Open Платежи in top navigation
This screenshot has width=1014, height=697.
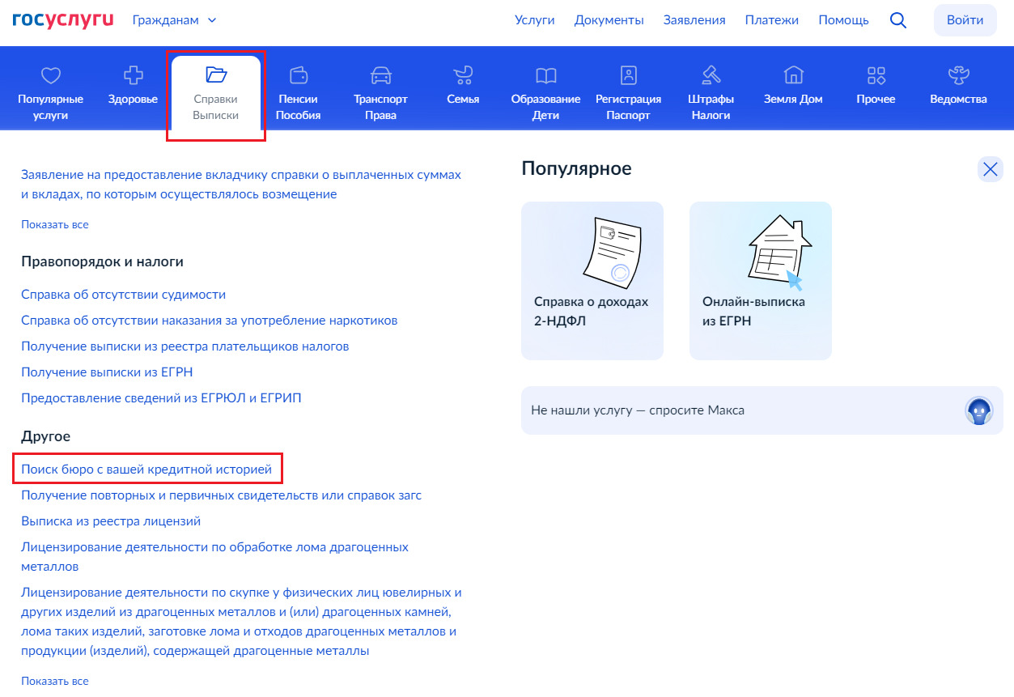tap(772, 20)
